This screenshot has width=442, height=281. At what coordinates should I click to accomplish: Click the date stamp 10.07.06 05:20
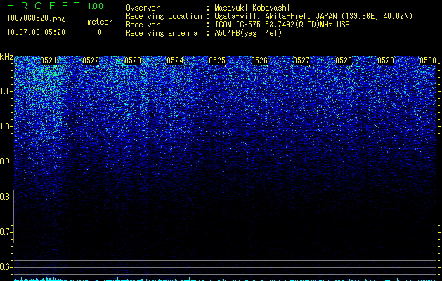point(36,32)
